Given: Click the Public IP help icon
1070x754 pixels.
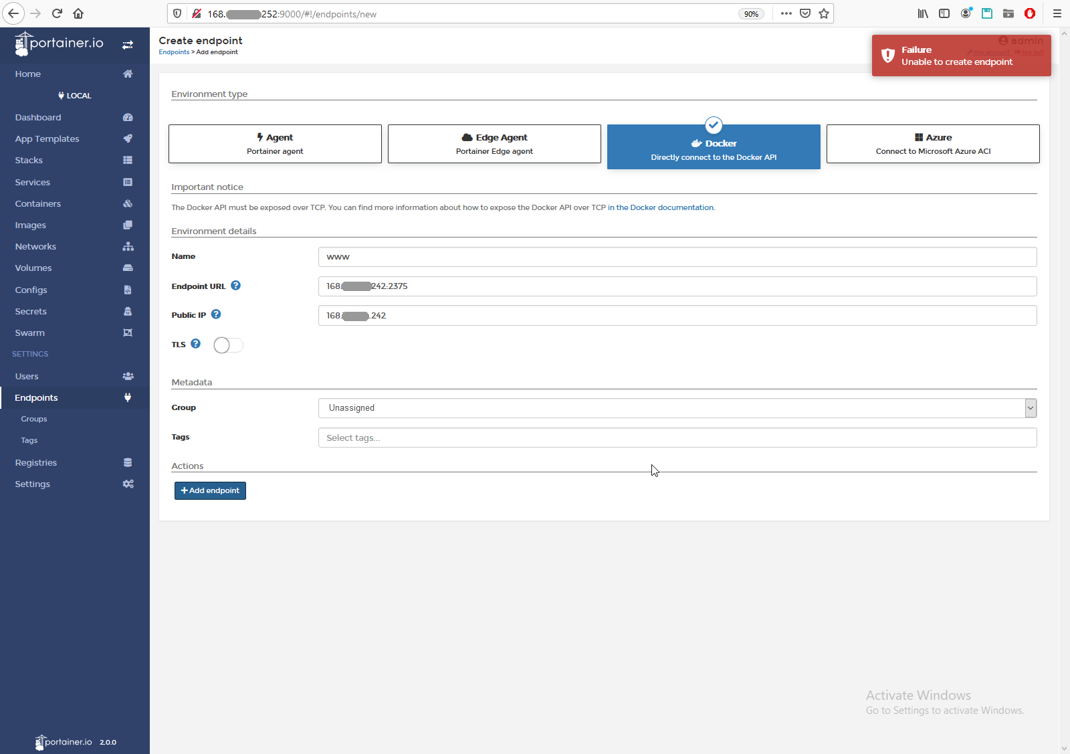Looking at the screenshot, I should (x=216, y=314).
